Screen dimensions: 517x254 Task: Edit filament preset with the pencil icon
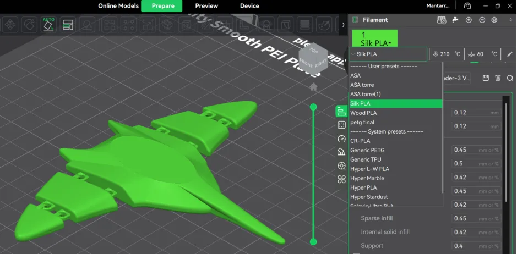click(510, 54)
